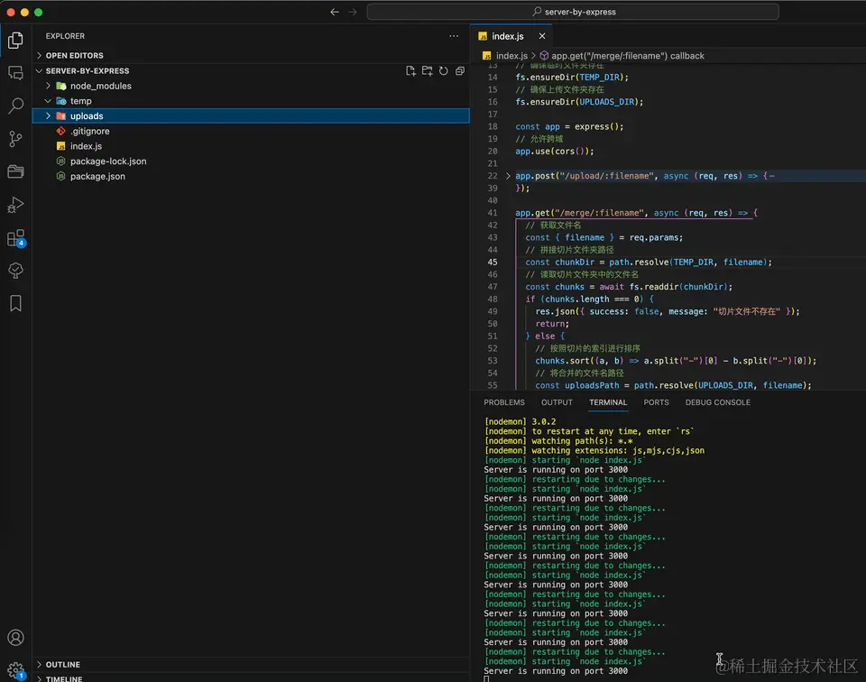
Task: Open the Manage gear icon
Action: pos(15,670)
